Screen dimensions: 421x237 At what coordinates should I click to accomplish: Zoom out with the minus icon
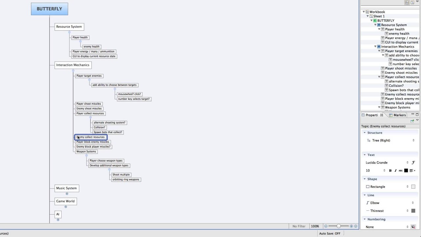326,226
